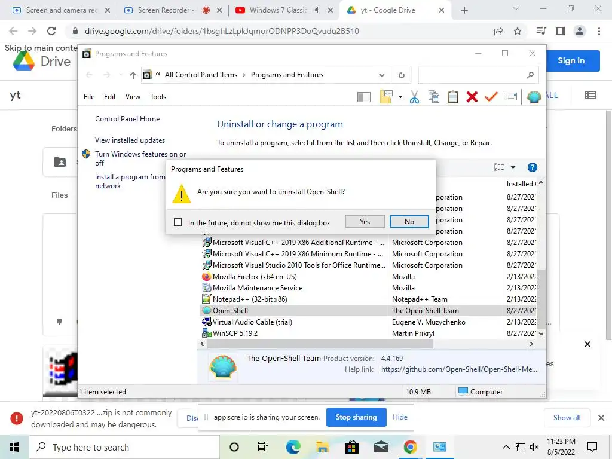Image resolution: width=612 pixels, height=459 pixels.
Task: Open the Edit menu
Action: pos(110,97)
